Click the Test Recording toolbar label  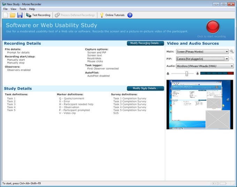[x=41, y=15]
